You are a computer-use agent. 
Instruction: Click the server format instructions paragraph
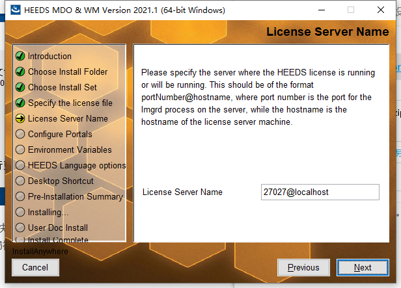pyautogui.click(x=258, y=98)
